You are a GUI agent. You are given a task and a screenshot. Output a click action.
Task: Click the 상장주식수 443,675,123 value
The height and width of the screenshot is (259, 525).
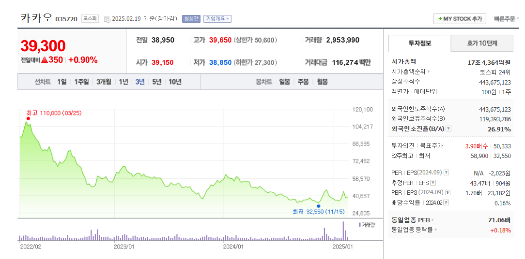[x=495, y=82]
